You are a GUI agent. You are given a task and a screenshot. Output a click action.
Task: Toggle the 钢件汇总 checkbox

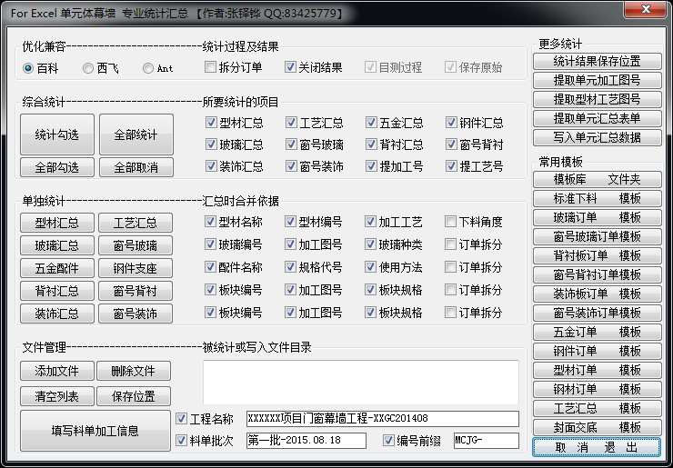pyautogui.click(x=452, y=123)
